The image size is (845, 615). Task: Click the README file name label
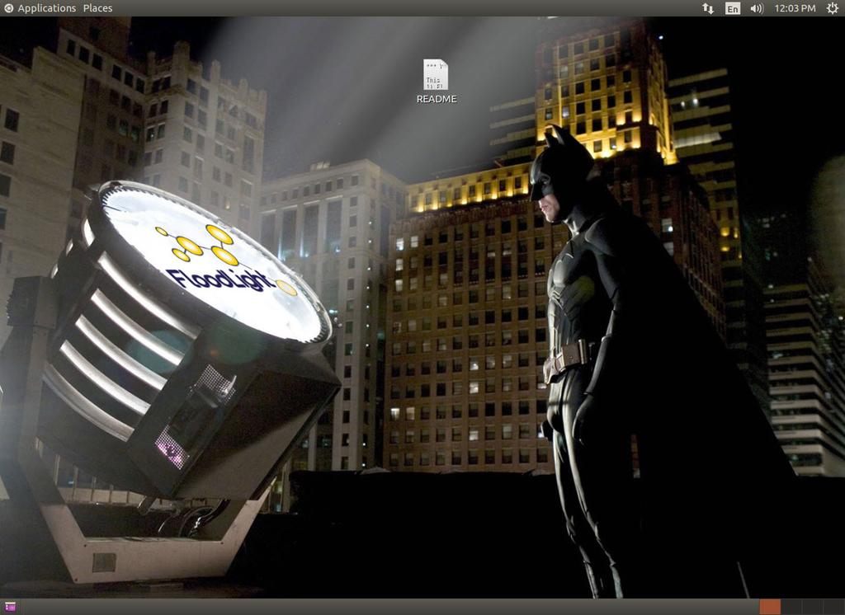[437, 99]
